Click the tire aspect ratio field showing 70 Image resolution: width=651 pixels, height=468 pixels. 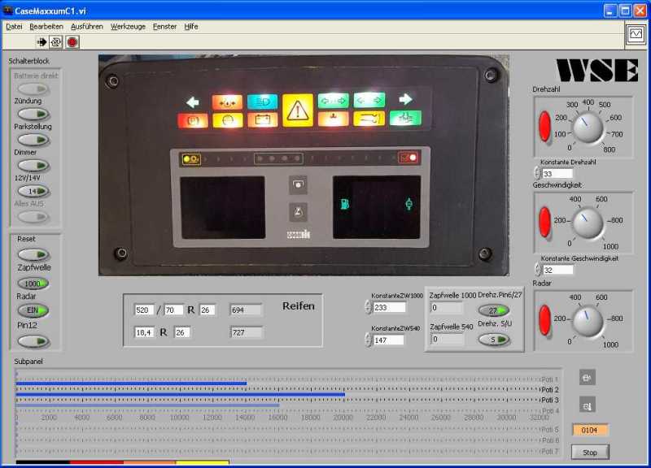point(173,310)
